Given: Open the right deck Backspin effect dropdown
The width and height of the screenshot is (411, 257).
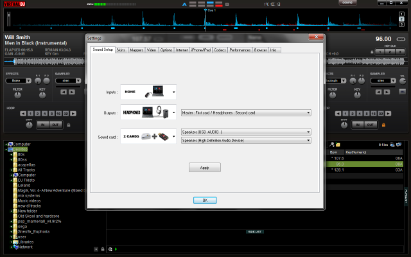Looking at the screenshot, I should (x=344, y=80).
